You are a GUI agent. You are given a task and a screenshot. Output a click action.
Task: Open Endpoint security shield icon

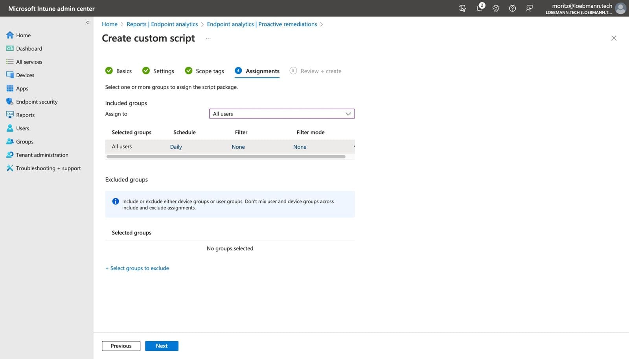10,102
